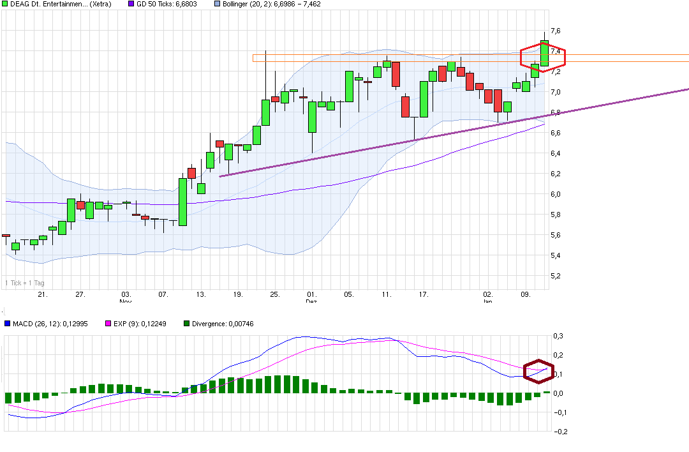Screen dimensions: 689x452
Task: Click the '25.' date axis label
Action: [274, 294]
